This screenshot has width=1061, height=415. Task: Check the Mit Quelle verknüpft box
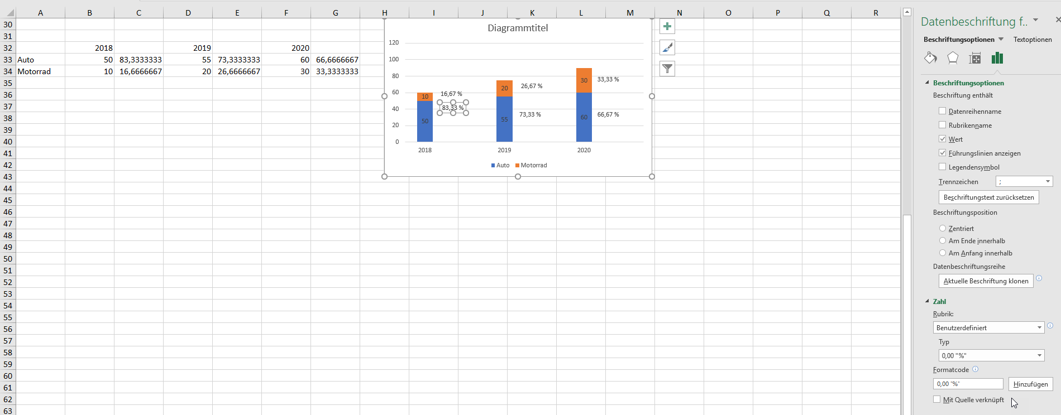point(937,399)
